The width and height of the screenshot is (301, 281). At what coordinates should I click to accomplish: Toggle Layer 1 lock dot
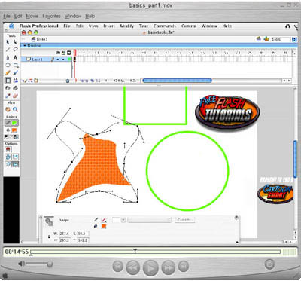pos(63,60)
